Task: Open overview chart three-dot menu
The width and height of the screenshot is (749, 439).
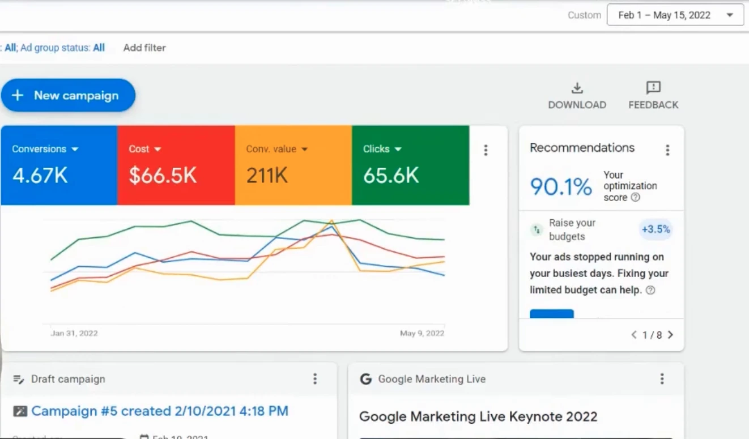Action: [x=486, y=150]
